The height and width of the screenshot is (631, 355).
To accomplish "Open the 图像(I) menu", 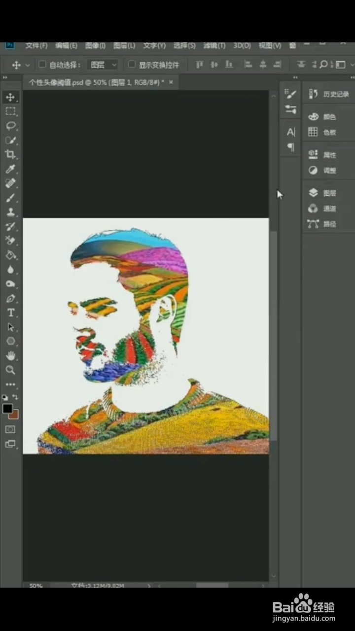I will [x=95, y=45].
